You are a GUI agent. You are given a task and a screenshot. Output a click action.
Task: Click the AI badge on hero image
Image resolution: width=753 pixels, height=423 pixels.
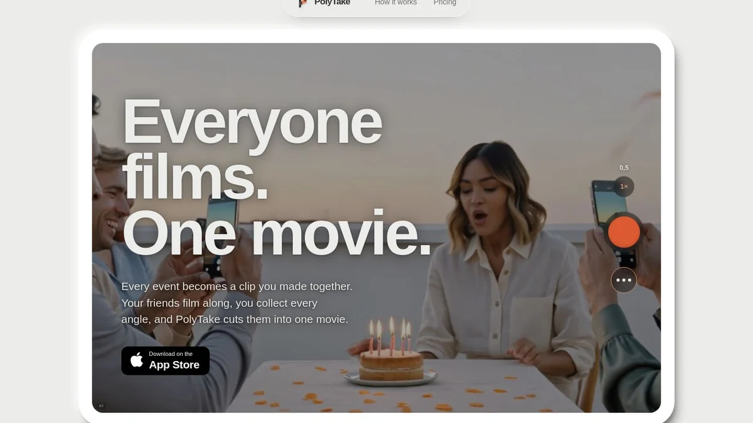click(101, 406)
